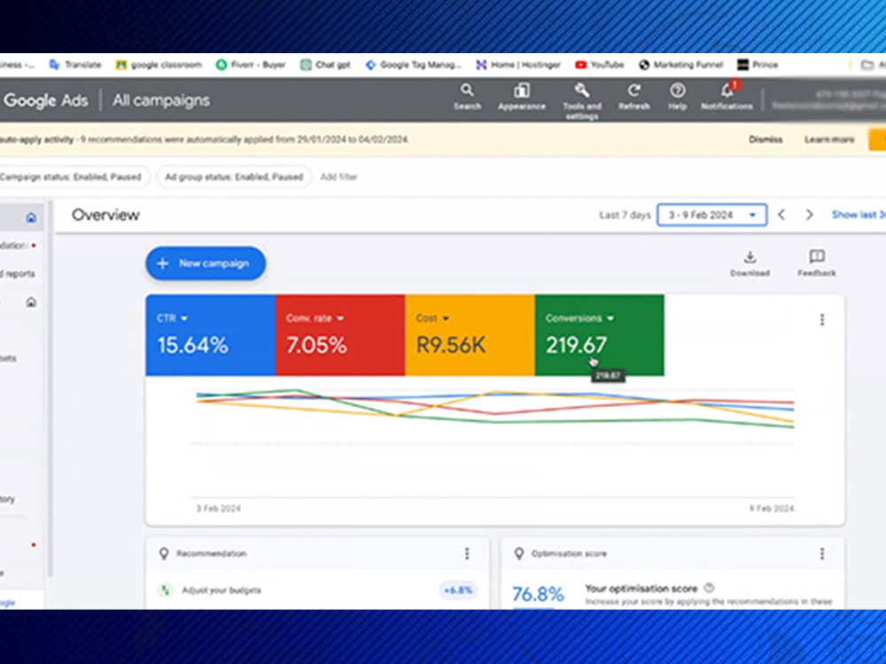
Task: Click the Show last 30 days link
Action: pyautogui.click(x=859, y=214)
